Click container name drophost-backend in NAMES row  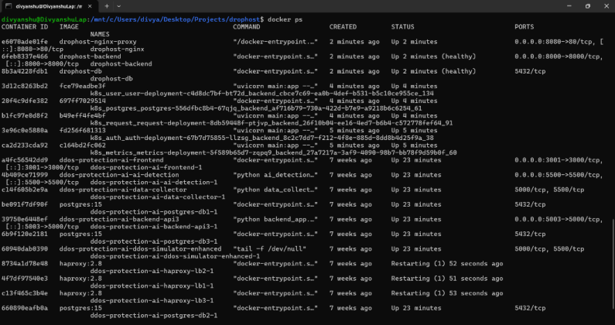[x=121, y=63]
